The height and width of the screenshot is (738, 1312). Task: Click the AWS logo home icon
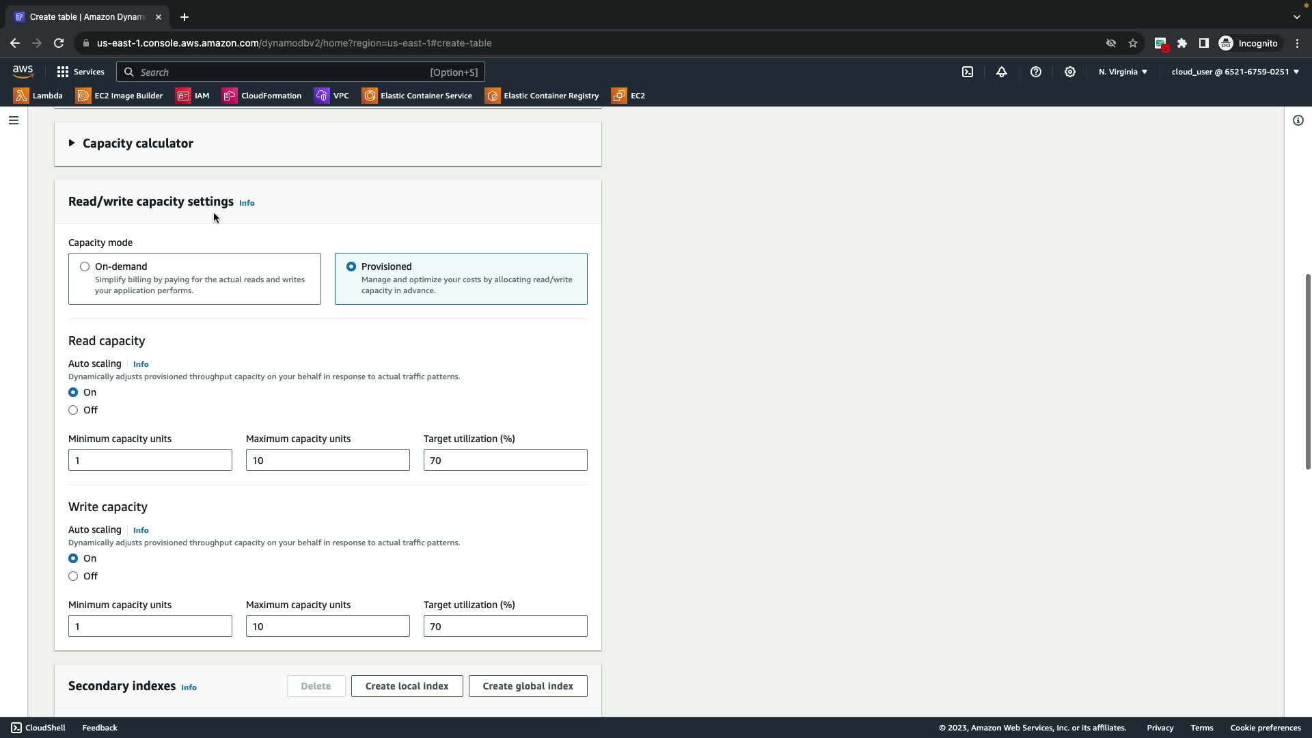coord(23,72)
